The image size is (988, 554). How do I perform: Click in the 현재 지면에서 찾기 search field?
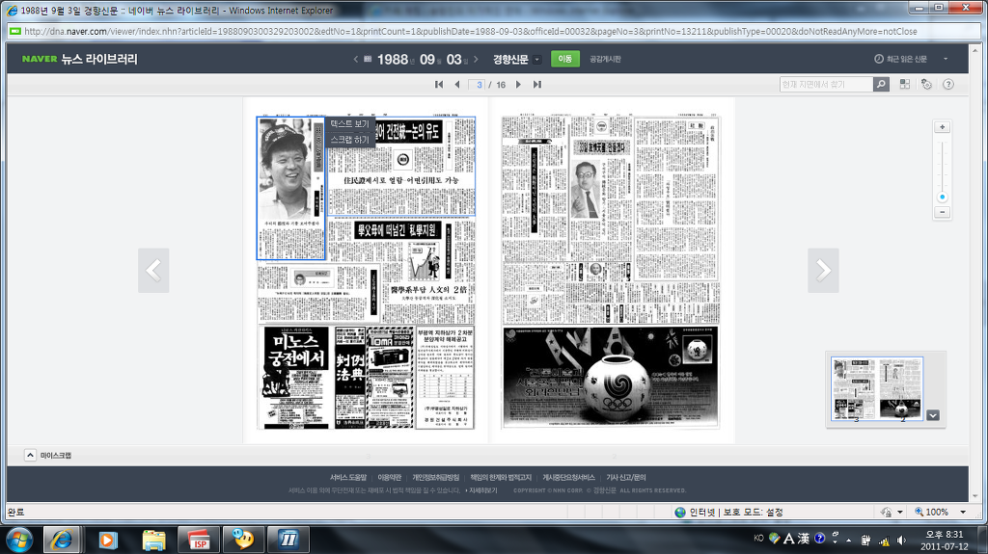pyautogui.click(x=827, y=84)
